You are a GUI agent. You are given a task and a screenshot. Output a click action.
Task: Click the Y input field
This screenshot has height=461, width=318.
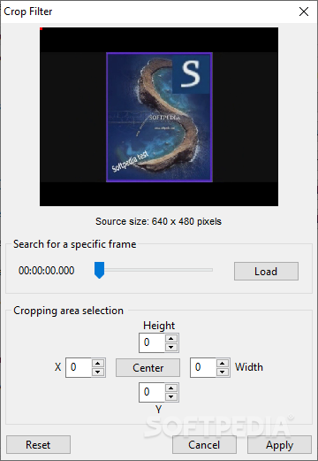pyautogui.click(x=152, y=392)
